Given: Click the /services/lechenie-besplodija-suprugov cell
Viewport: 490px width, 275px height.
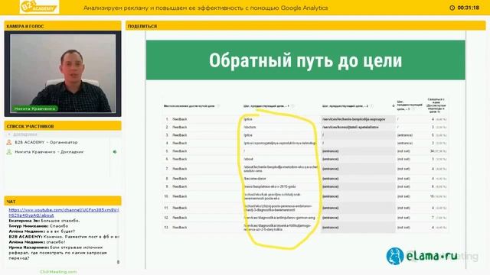Looking at the screenshot, I should 354,119.
